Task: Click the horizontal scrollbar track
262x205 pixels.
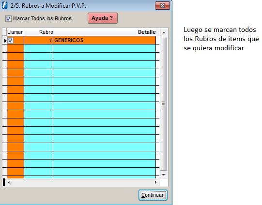Action: point(82,182)
